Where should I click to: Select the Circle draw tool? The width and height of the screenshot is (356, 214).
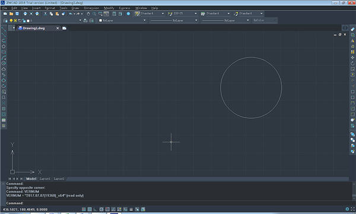click(x=4, y=63)
